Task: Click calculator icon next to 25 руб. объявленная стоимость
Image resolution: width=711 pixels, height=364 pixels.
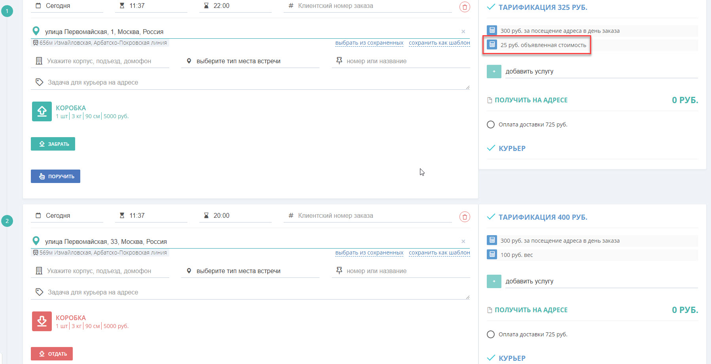Action: coord(492,45)
